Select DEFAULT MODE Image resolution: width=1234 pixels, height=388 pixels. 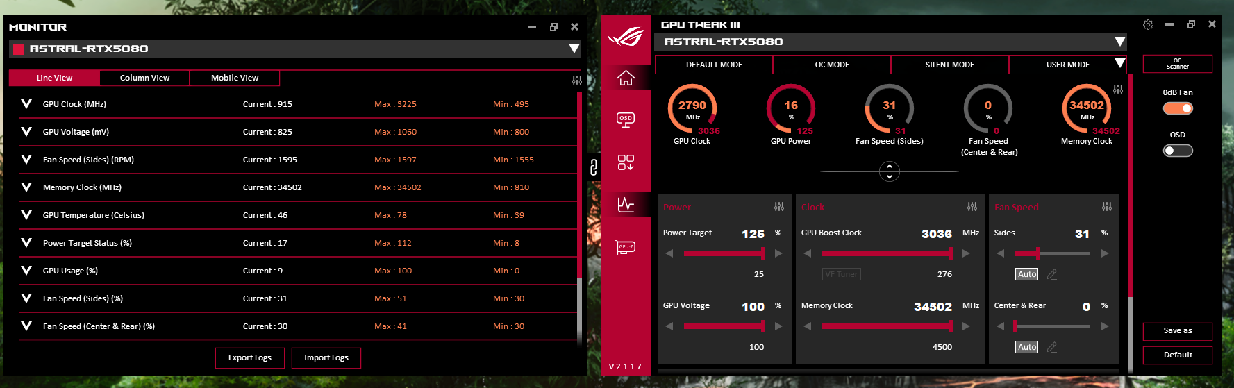[714, 65]
